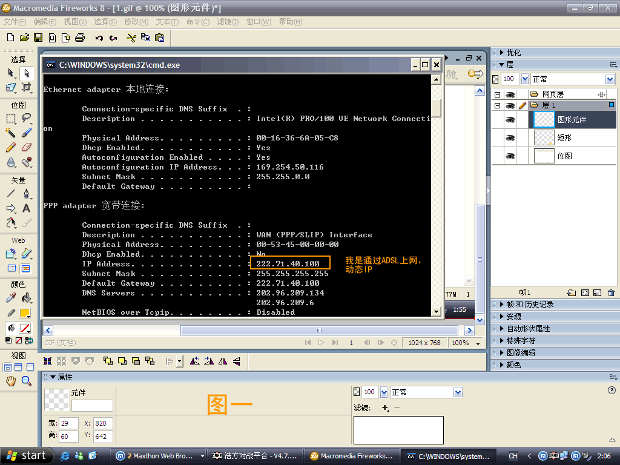Open the layer blend mode 正常 dropdown
Viewport: 620px width, 465px height.
coord(573,79)
